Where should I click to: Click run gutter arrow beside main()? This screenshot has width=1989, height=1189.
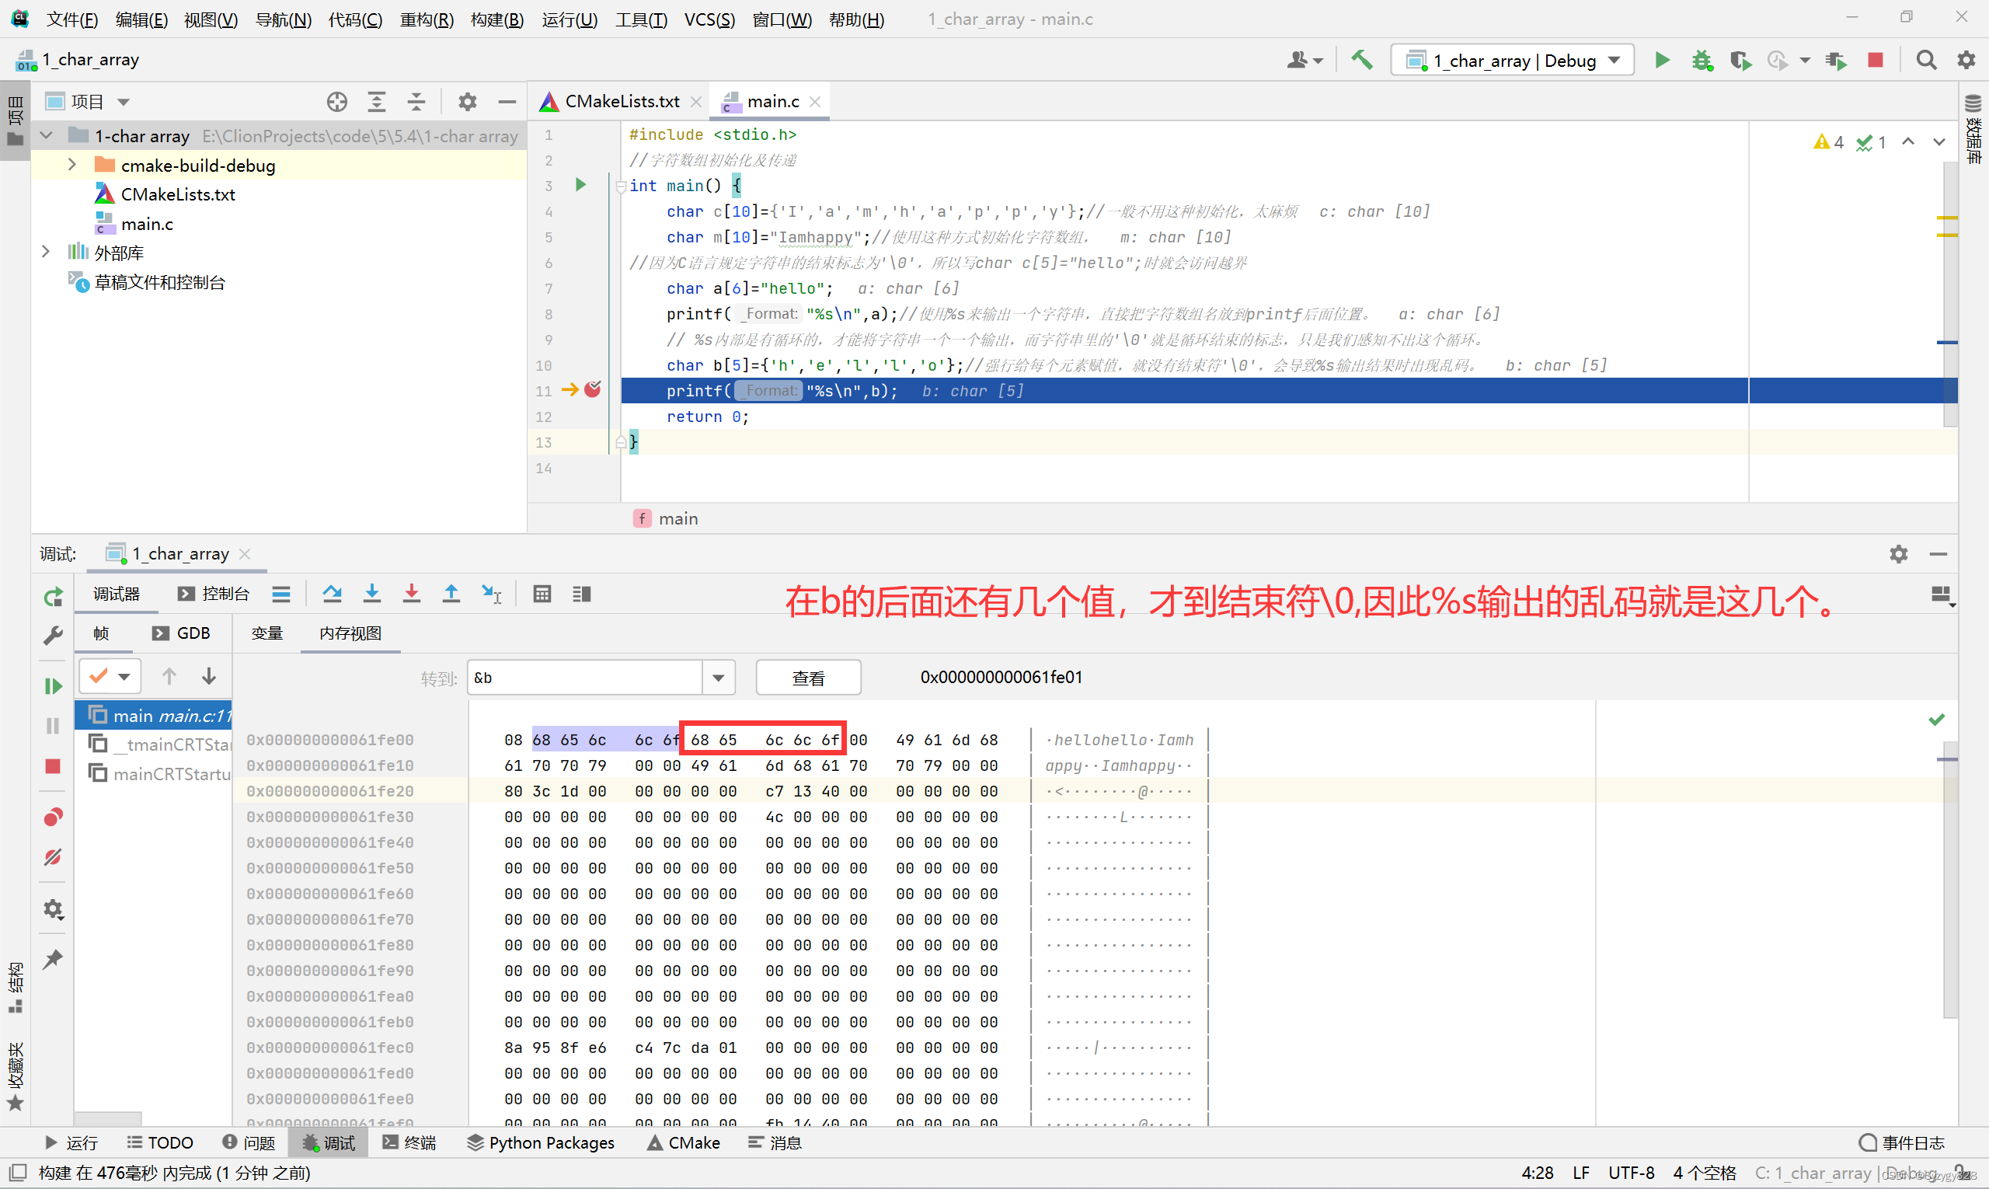(580, 185)
